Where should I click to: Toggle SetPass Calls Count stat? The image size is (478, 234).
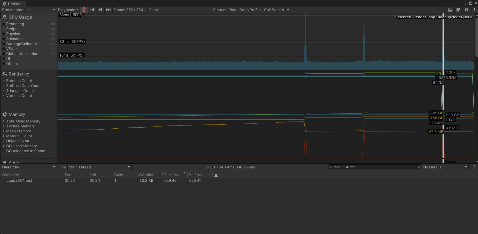click(4, 86)
